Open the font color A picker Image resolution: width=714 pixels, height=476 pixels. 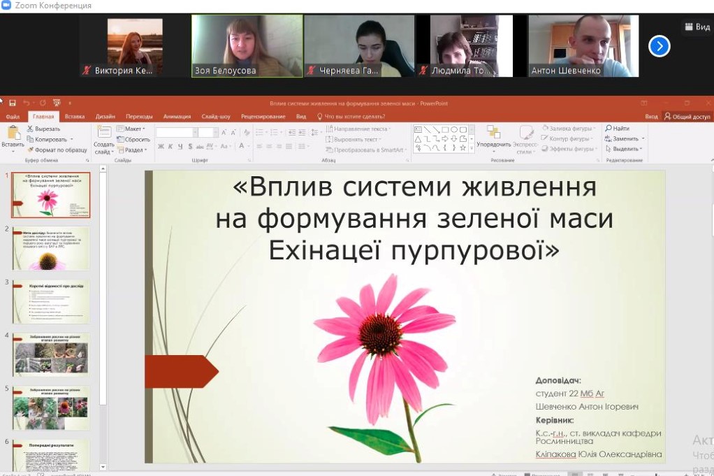[242, 146]
